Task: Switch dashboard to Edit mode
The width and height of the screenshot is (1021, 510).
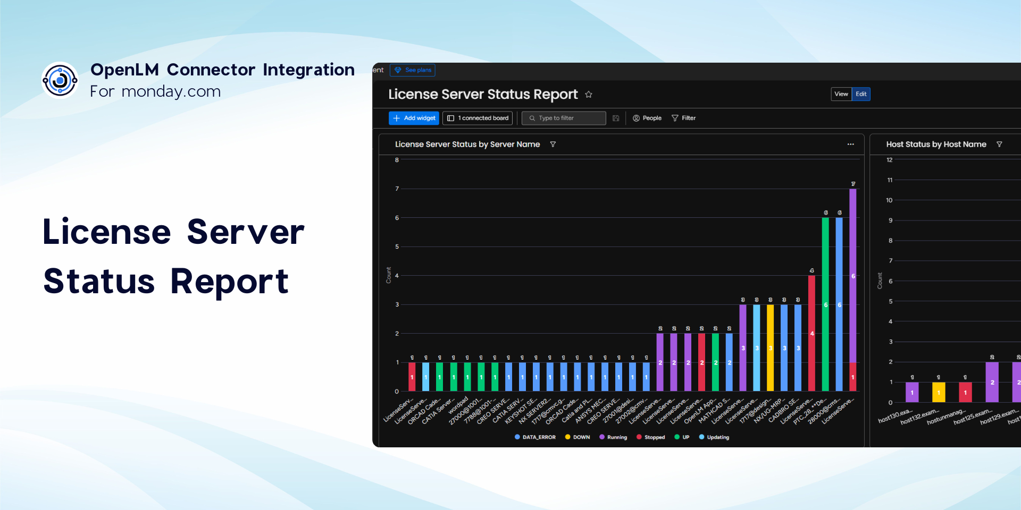Action: tap(861, 94)
